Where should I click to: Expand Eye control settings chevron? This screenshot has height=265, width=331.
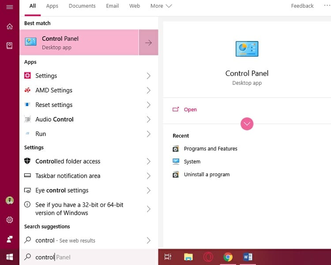[149, 190]
